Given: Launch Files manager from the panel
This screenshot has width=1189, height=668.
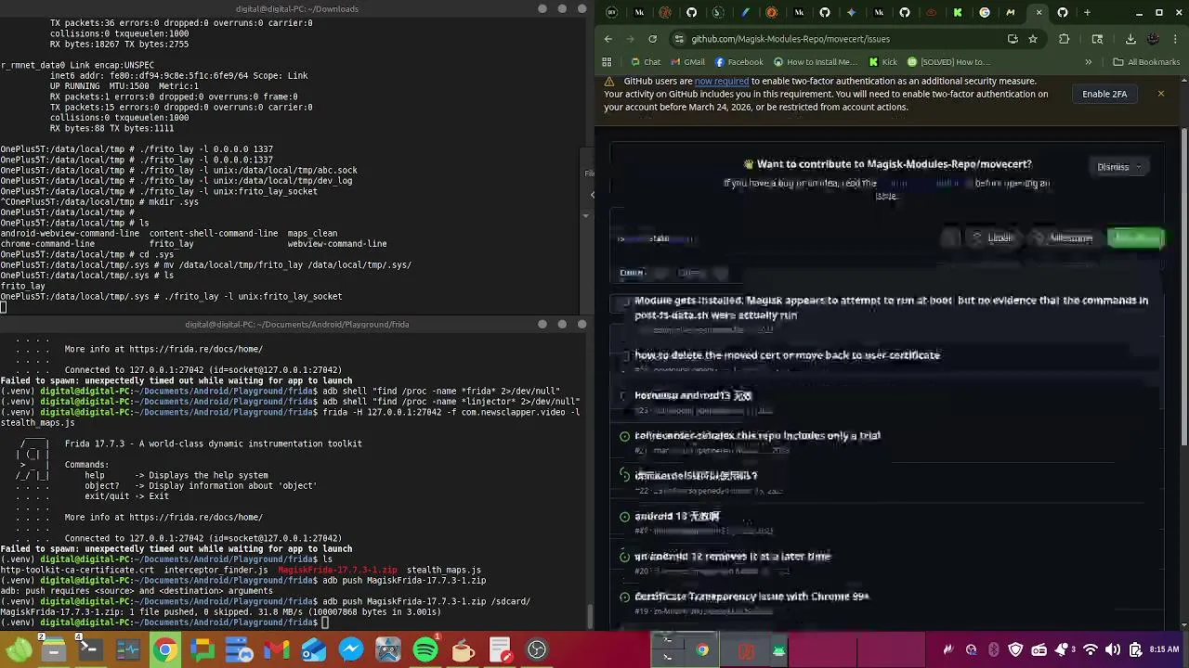Looking at the screenshot, I should [x=54, y=649].
